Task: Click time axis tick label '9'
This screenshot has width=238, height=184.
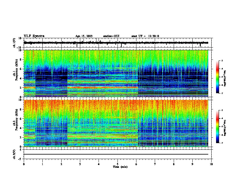Action: (192, 164)
